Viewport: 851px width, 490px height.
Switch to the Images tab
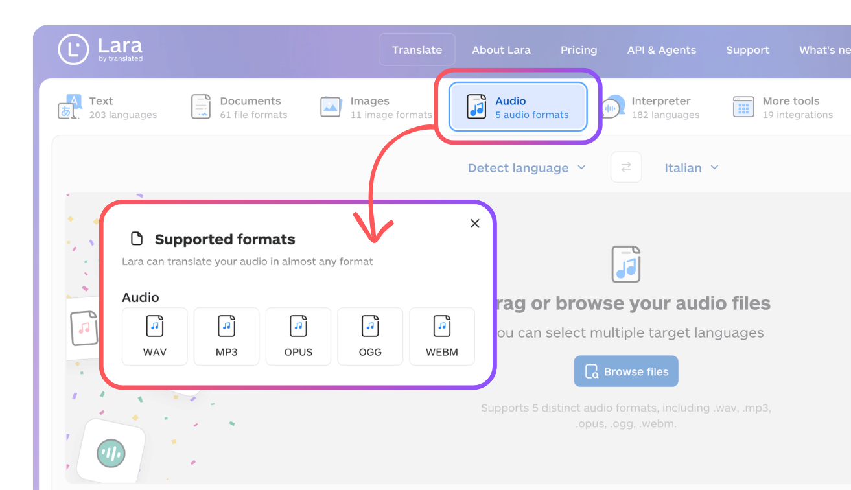click(x=376, y=107)
